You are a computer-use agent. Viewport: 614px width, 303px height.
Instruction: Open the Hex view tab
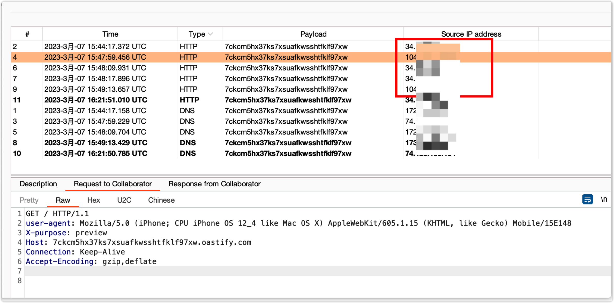[94, 200]
